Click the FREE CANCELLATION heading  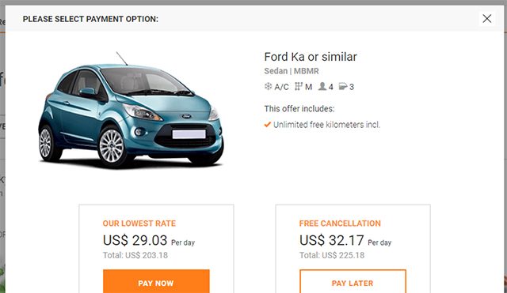340,224
